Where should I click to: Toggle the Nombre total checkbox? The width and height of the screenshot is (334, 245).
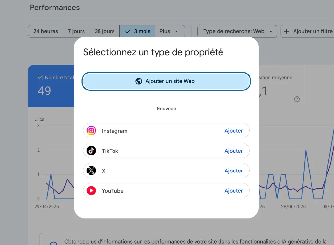coord(40,78)
